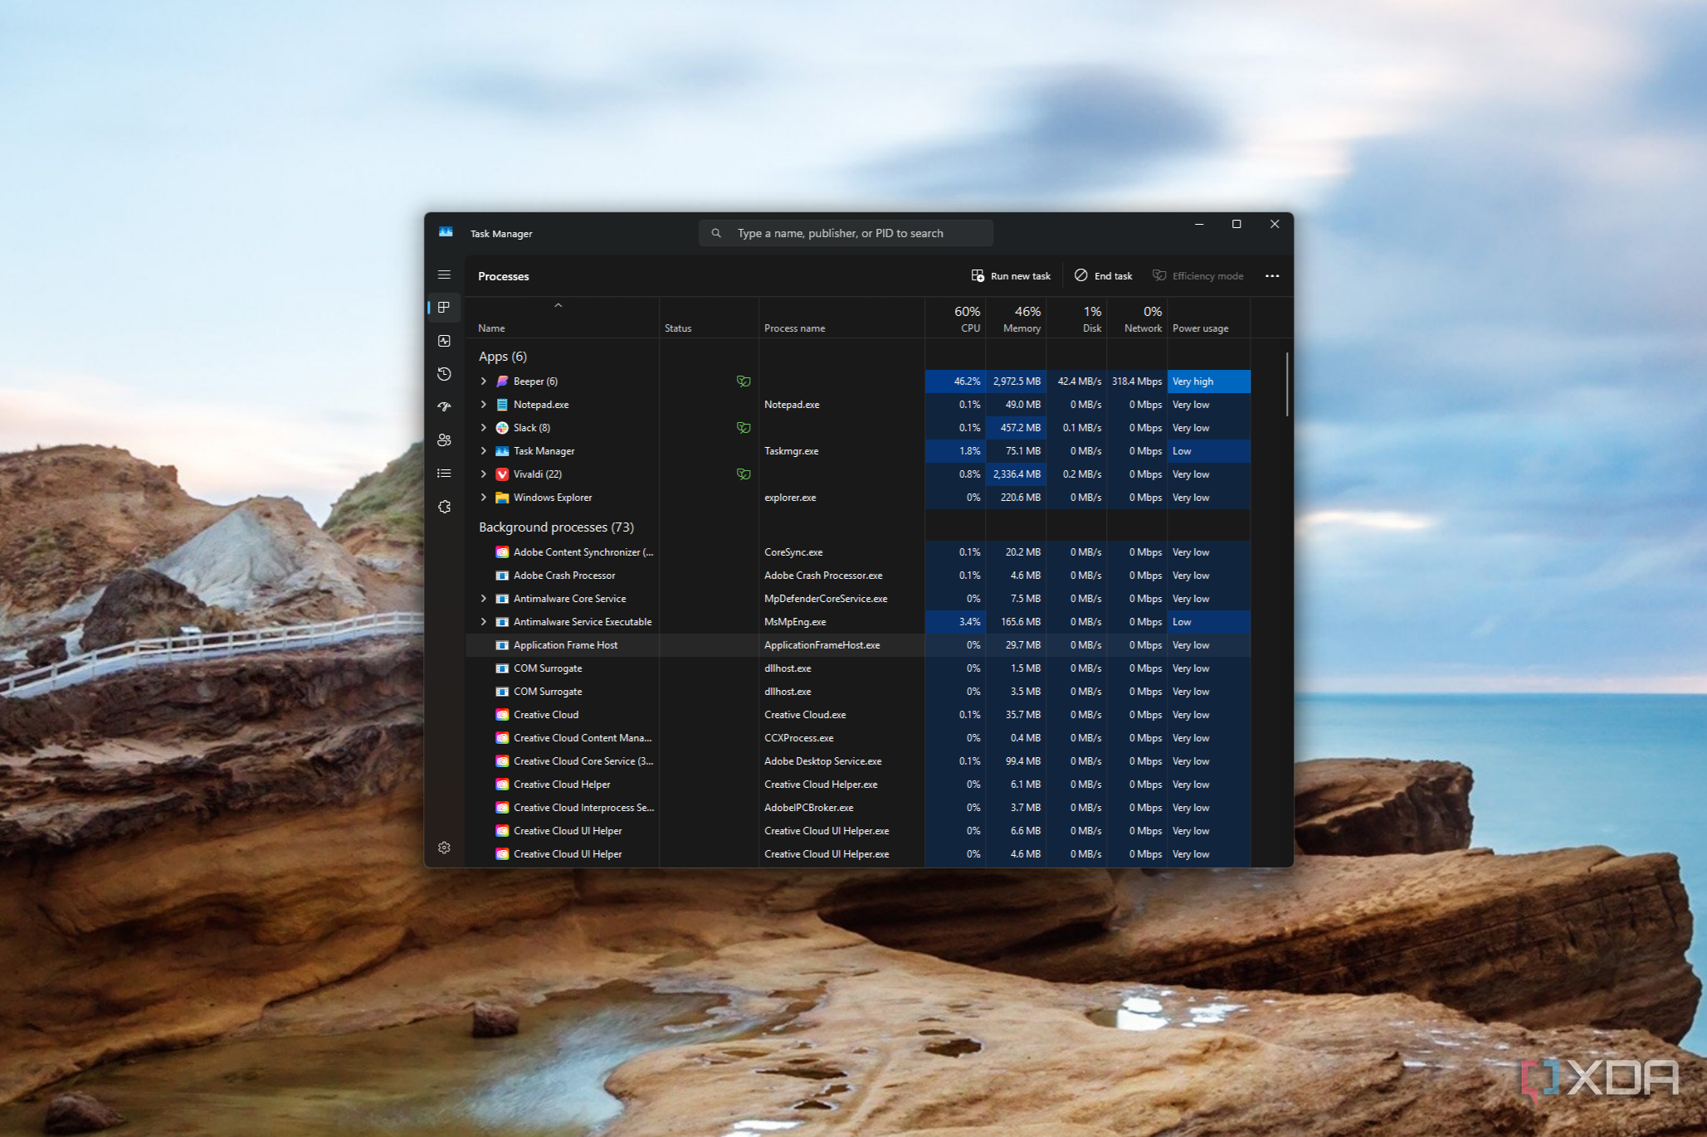
Task: Click the search box in Task Manager
Action: (x=846, y=233)
